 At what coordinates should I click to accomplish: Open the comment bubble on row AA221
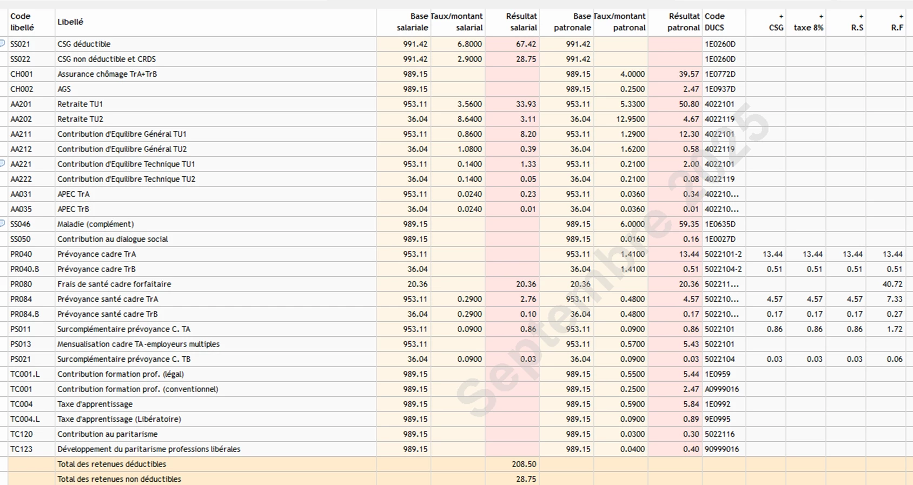3,163
